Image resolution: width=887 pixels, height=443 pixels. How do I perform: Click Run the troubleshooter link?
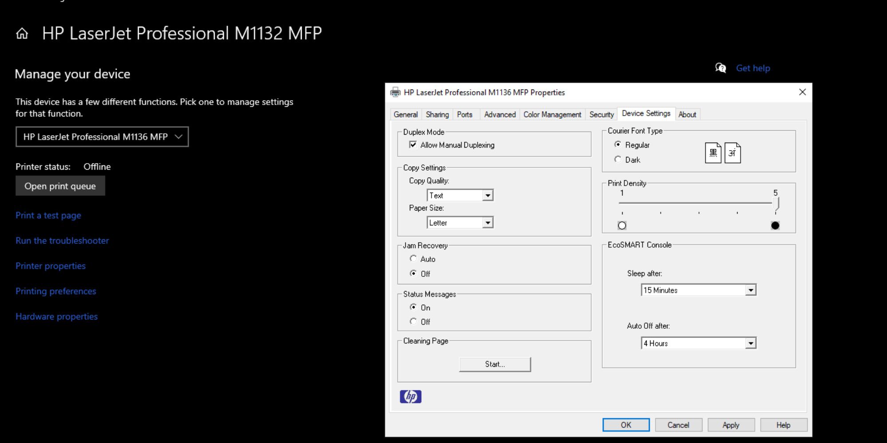(62, 241)
